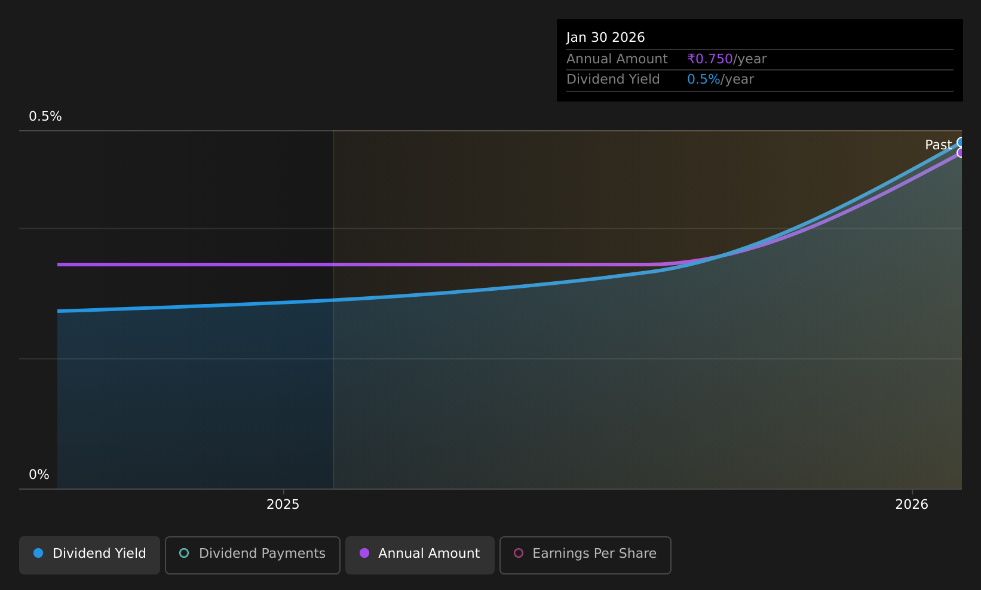Enable the Earnings Per Share series

[x=585, y=555]
